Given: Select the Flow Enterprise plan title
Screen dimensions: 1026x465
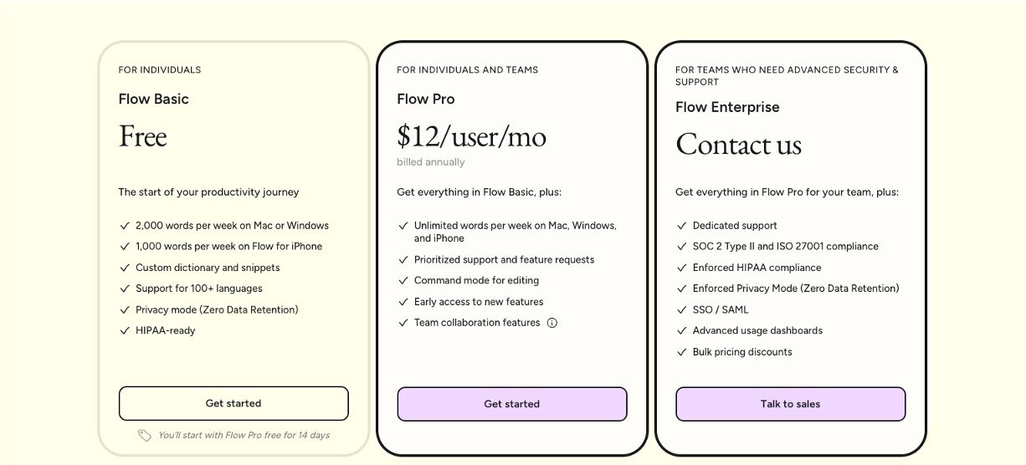Looking at the screenshot, I should (x=727, y=107).
